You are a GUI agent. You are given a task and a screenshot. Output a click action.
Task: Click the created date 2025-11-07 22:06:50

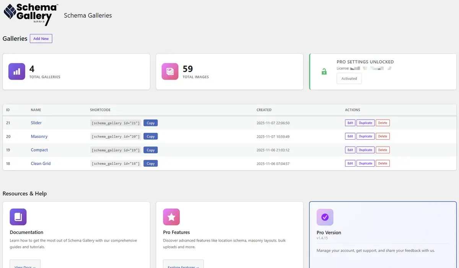[x=273, y=123]
